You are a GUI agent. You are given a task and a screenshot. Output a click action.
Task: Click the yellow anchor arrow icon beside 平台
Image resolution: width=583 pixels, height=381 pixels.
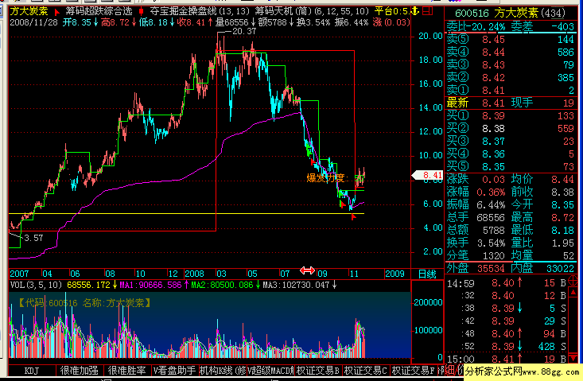415,11
